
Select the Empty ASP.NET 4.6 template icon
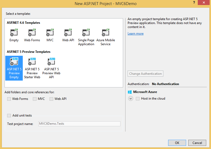(x=14, y=33)
